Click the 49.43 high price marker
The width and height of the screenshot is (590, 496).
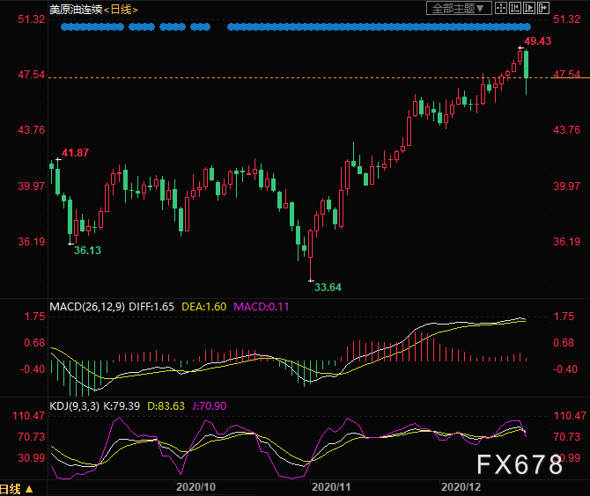click(537, 41)
